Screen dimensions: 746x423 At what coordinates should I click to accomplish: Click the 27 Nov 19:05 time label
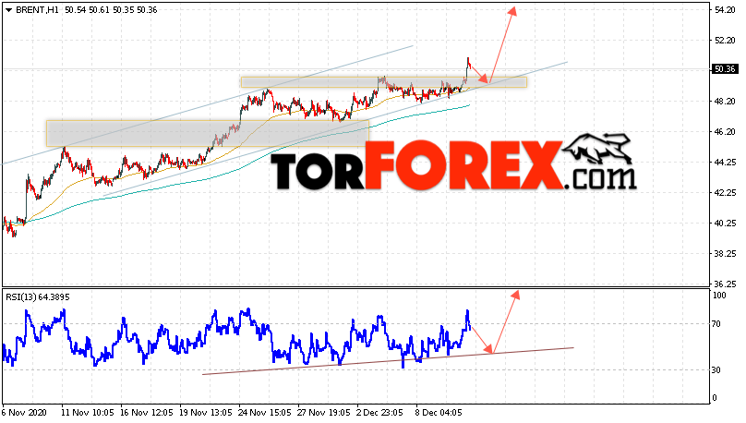click(x=323, y=413)
